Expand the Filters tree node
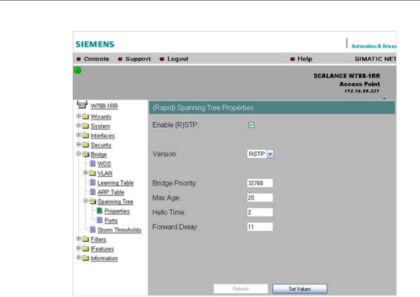Image resolution: width=420 pixels, height=297 pixels. coord(79,239)
